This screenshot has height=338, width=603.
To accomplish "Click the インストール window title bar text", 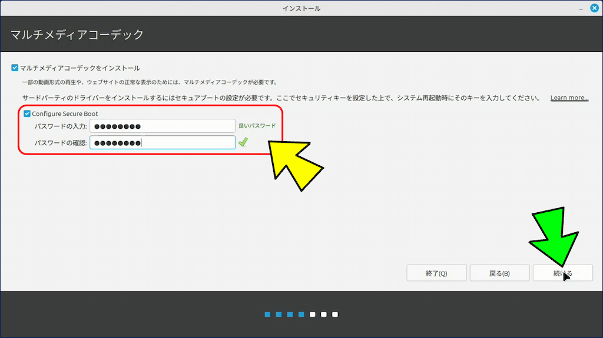I will pos(301,8).
